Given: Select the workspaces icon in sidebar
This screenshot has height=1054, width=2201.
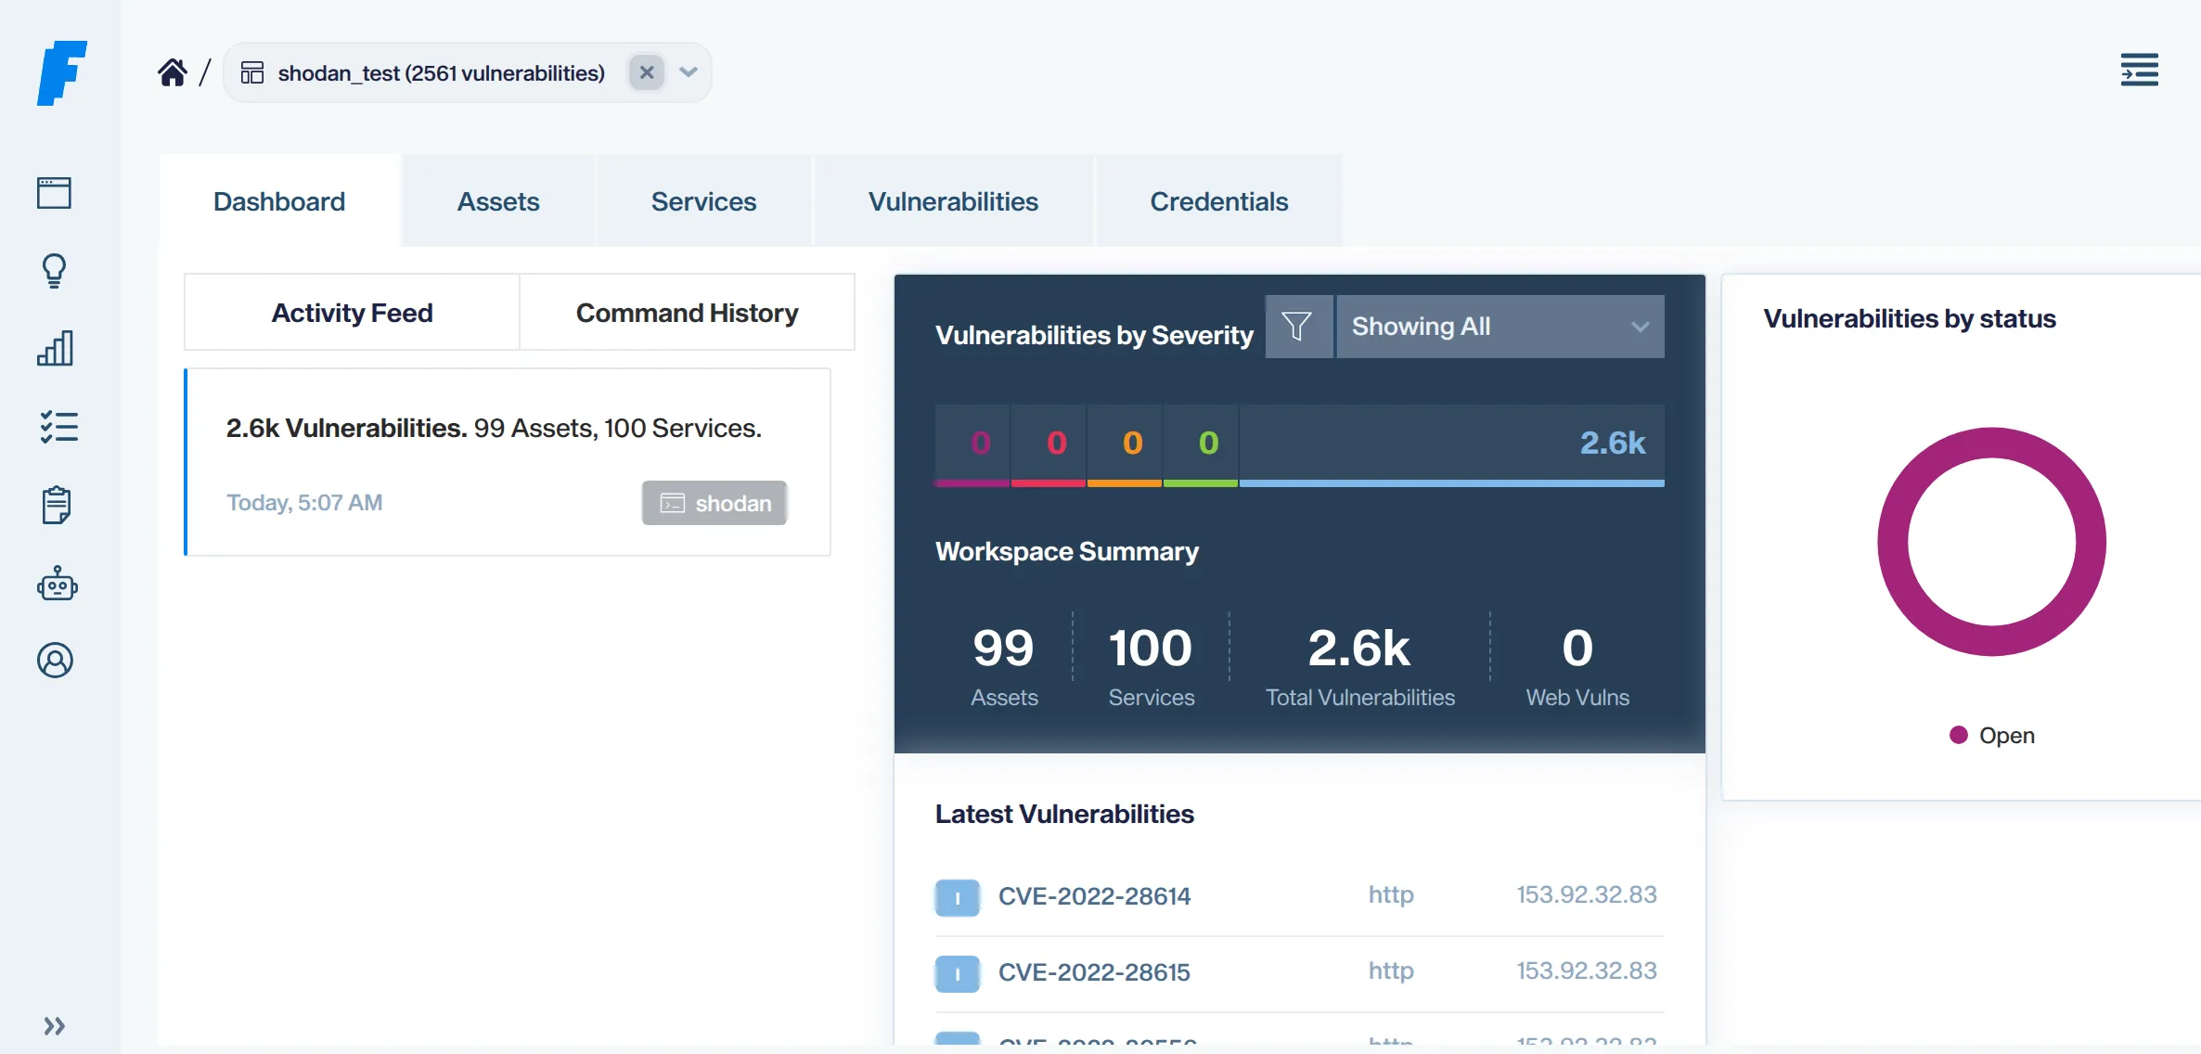Looking at the screenshot, I should [55, 194].
